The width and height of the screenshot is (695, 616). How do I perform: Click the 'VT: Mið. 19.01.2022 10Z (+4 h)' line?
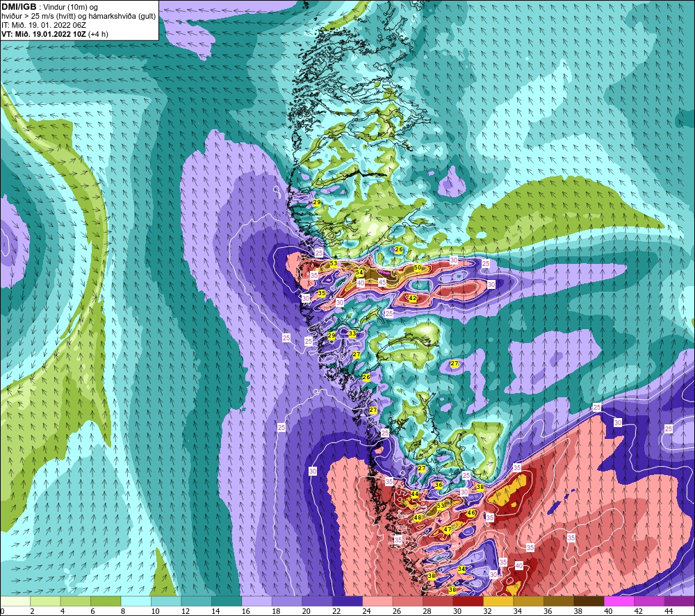(x=54, y=34)
